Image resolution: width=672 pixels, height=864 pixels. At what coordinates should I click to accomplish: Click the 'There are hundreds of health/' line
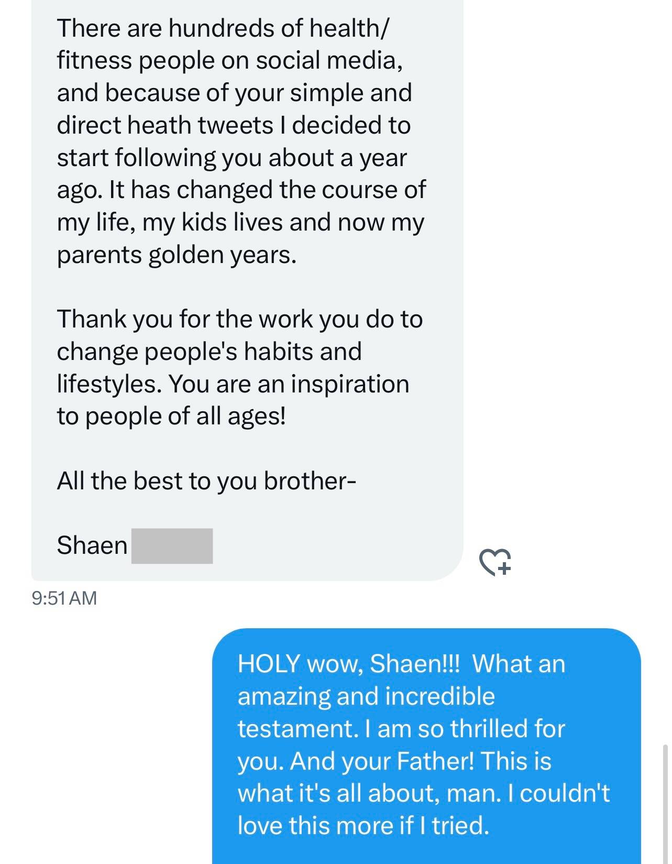click(223, 28)
